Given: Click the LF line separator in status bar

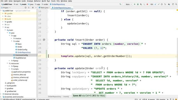Looking at the screenshot, I should (x=140, y=99).
